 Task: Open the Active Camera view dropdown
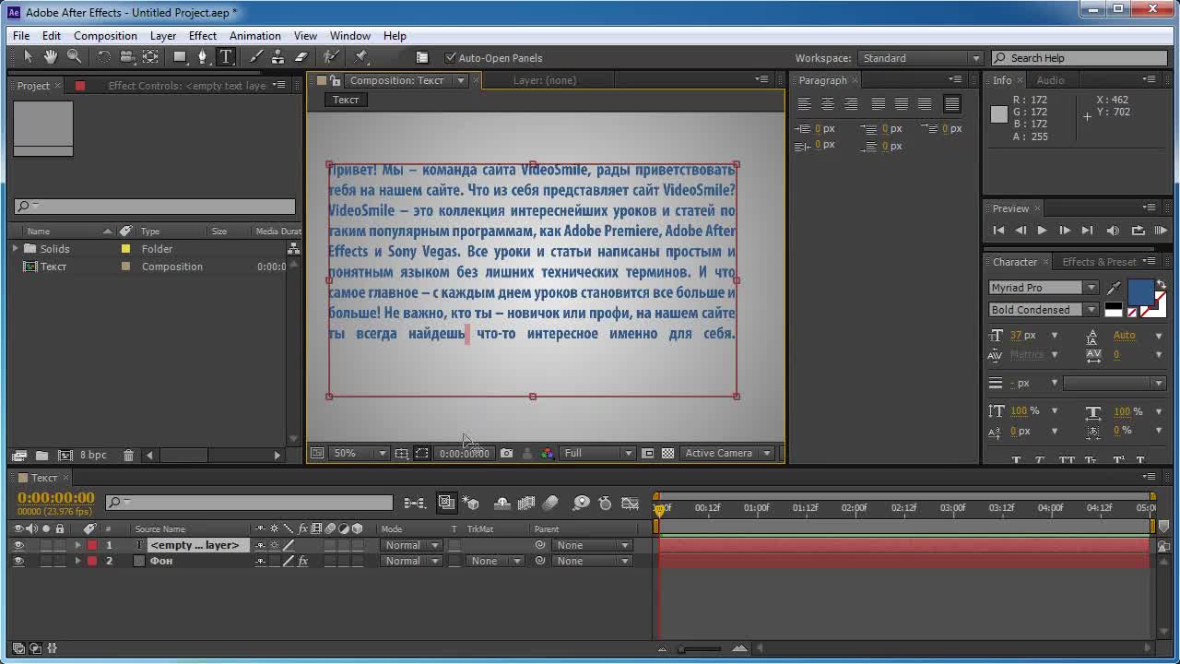coord(727,453)
